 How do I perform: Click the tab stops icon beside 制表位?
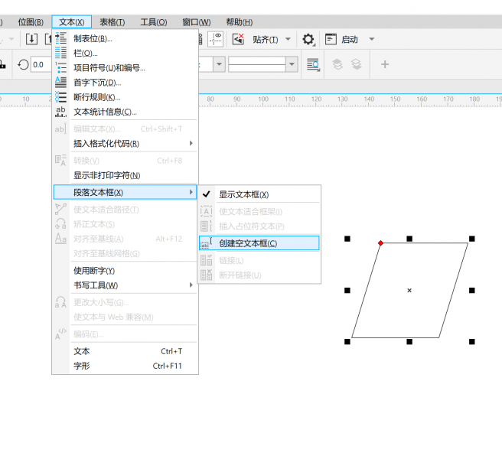[60, 38]
